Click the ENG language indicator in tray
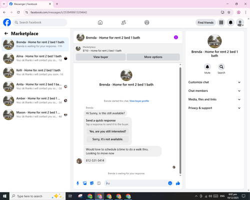Screen dimensions: 250x200 click(222, 196)
